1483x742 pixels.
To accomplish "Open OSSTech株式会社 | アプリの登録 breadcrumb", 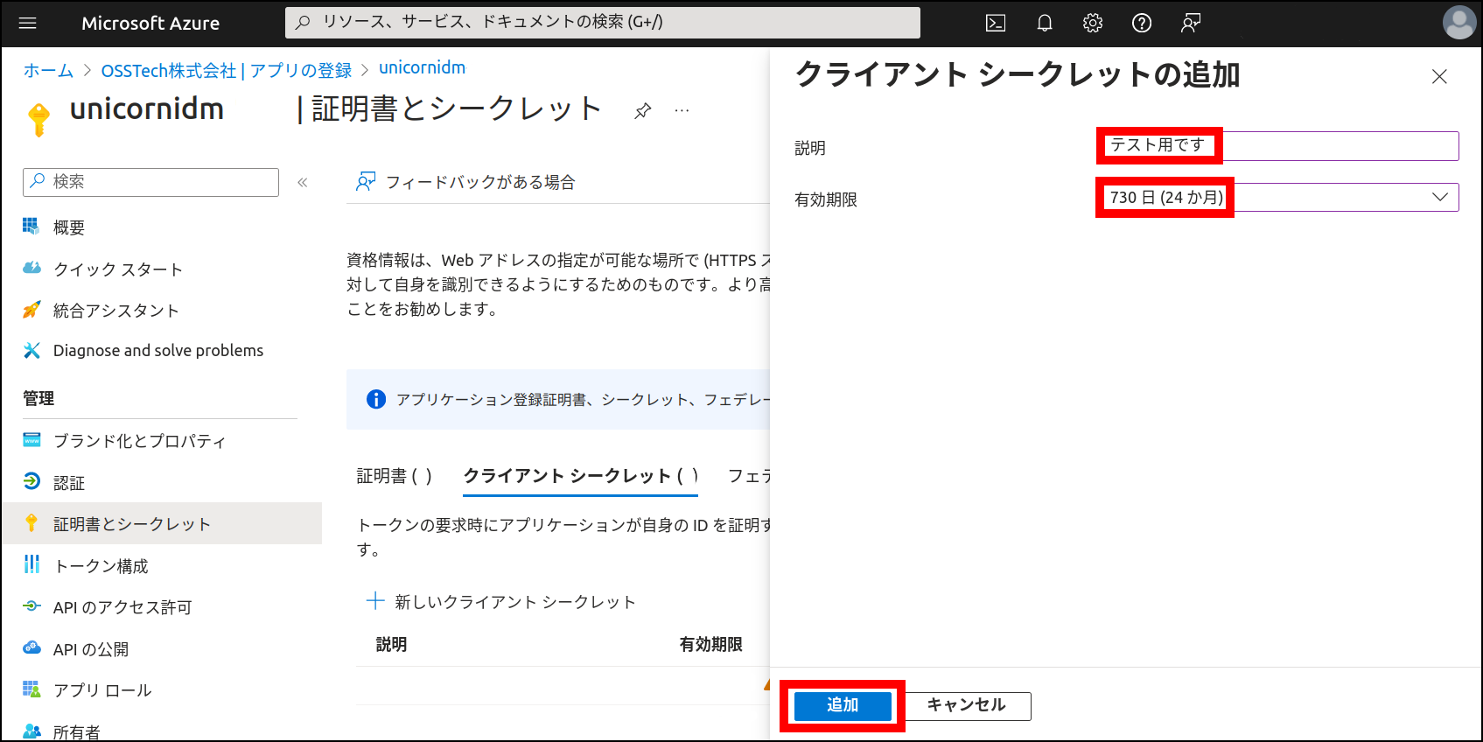I will pyautogui.click(x=227, y=70).
